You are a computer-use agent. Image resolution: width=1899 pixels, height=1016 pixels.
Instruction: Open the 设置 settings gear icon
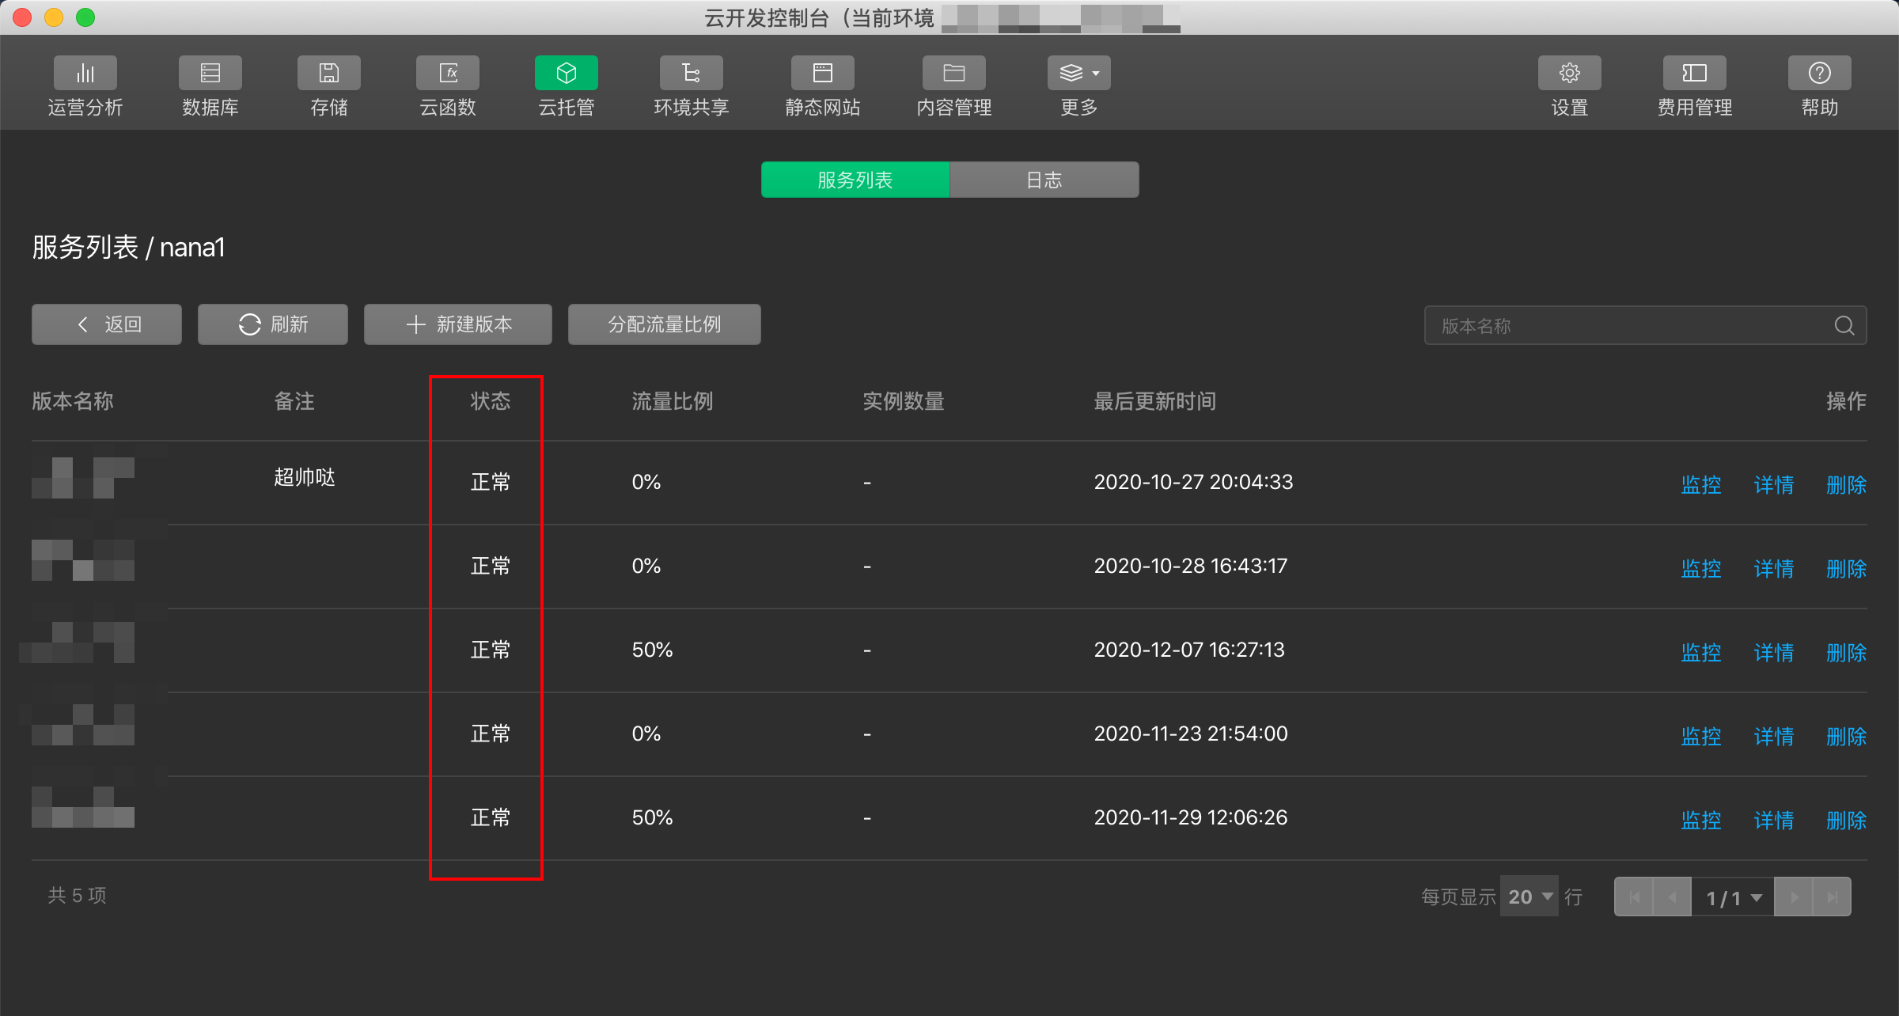pyautogui.click(x=1569, y=74)
